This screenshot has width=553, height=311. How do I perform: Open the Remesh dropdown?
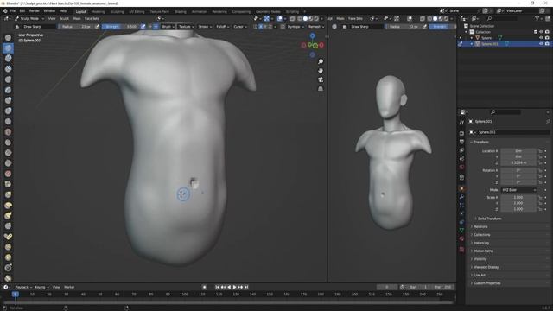point(316,27)
